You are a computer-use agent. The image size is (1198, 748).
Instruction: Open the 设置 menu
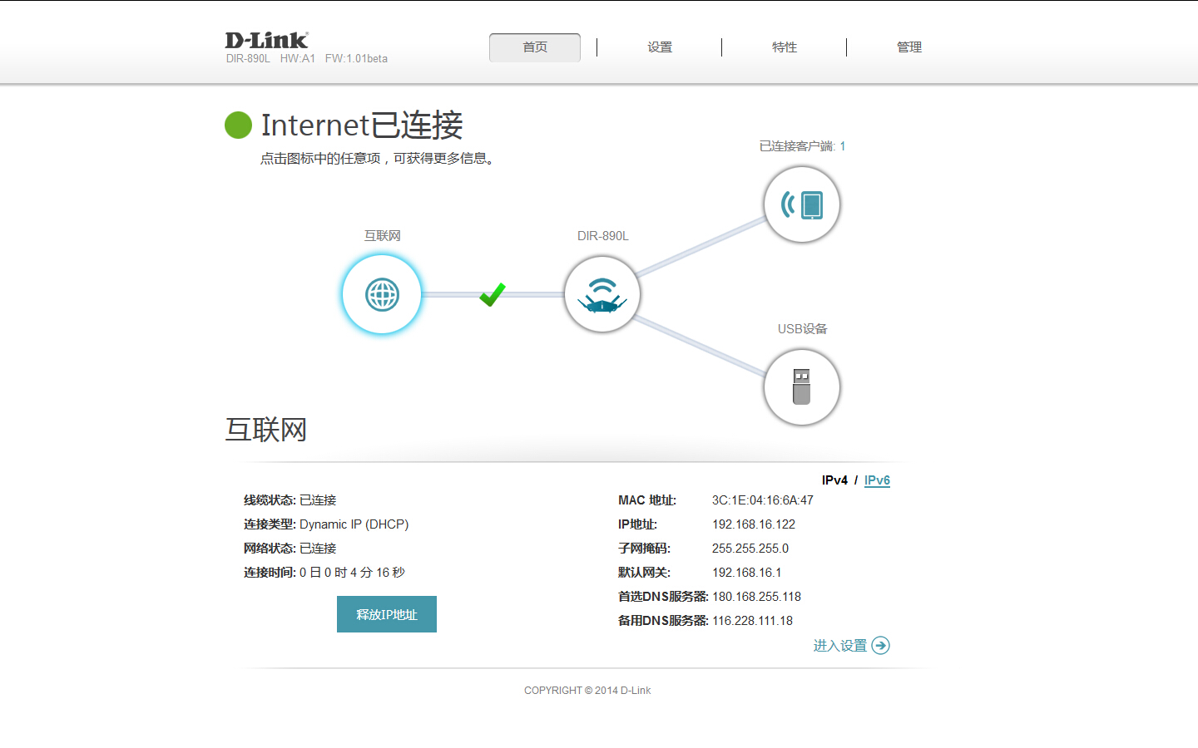click(x=660, y=47)
